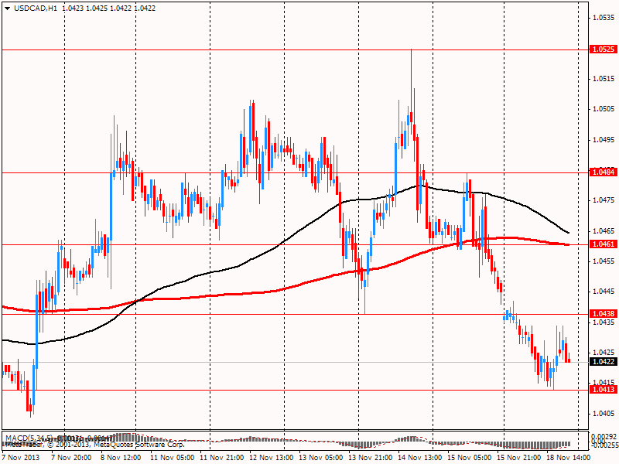Click the OHLC values 1.0423 1.0425 1.0422 1.0422
The width and height of the screenshot is (619, 464).
pos(109,9)
